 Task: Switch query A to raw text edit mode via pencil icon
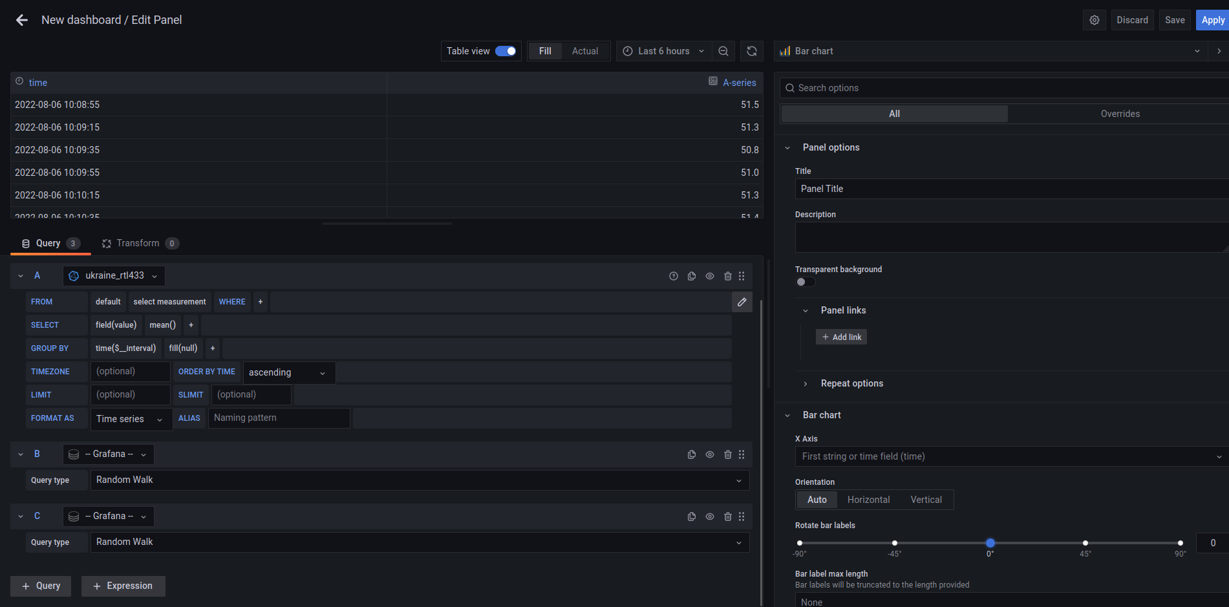[742, 301]
